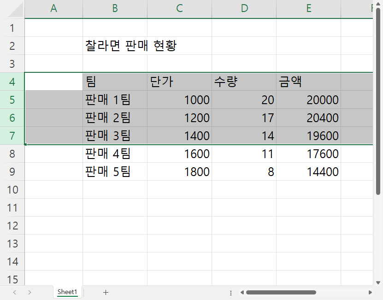Select column C header
Viewport: 383px width, 300px height.
click(x=180, y=9)
